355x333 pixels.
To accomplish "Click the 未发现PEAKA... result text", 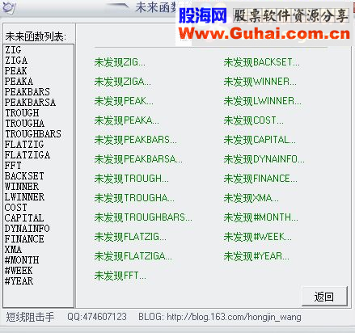I will coord(127,120).
